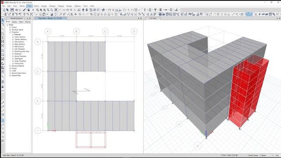Switch to the Reports tab in Model Explorer
This screenshot has width=281, height=158.
[28, 22]
